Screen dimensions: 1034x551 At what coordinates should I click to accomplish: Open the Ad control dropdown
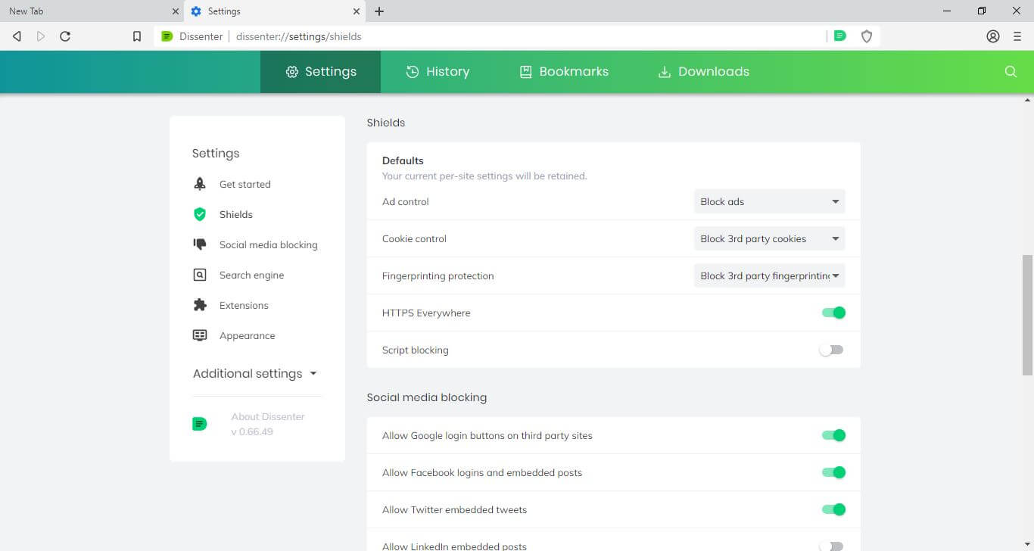pyautogui.click(x=769, y=201)
